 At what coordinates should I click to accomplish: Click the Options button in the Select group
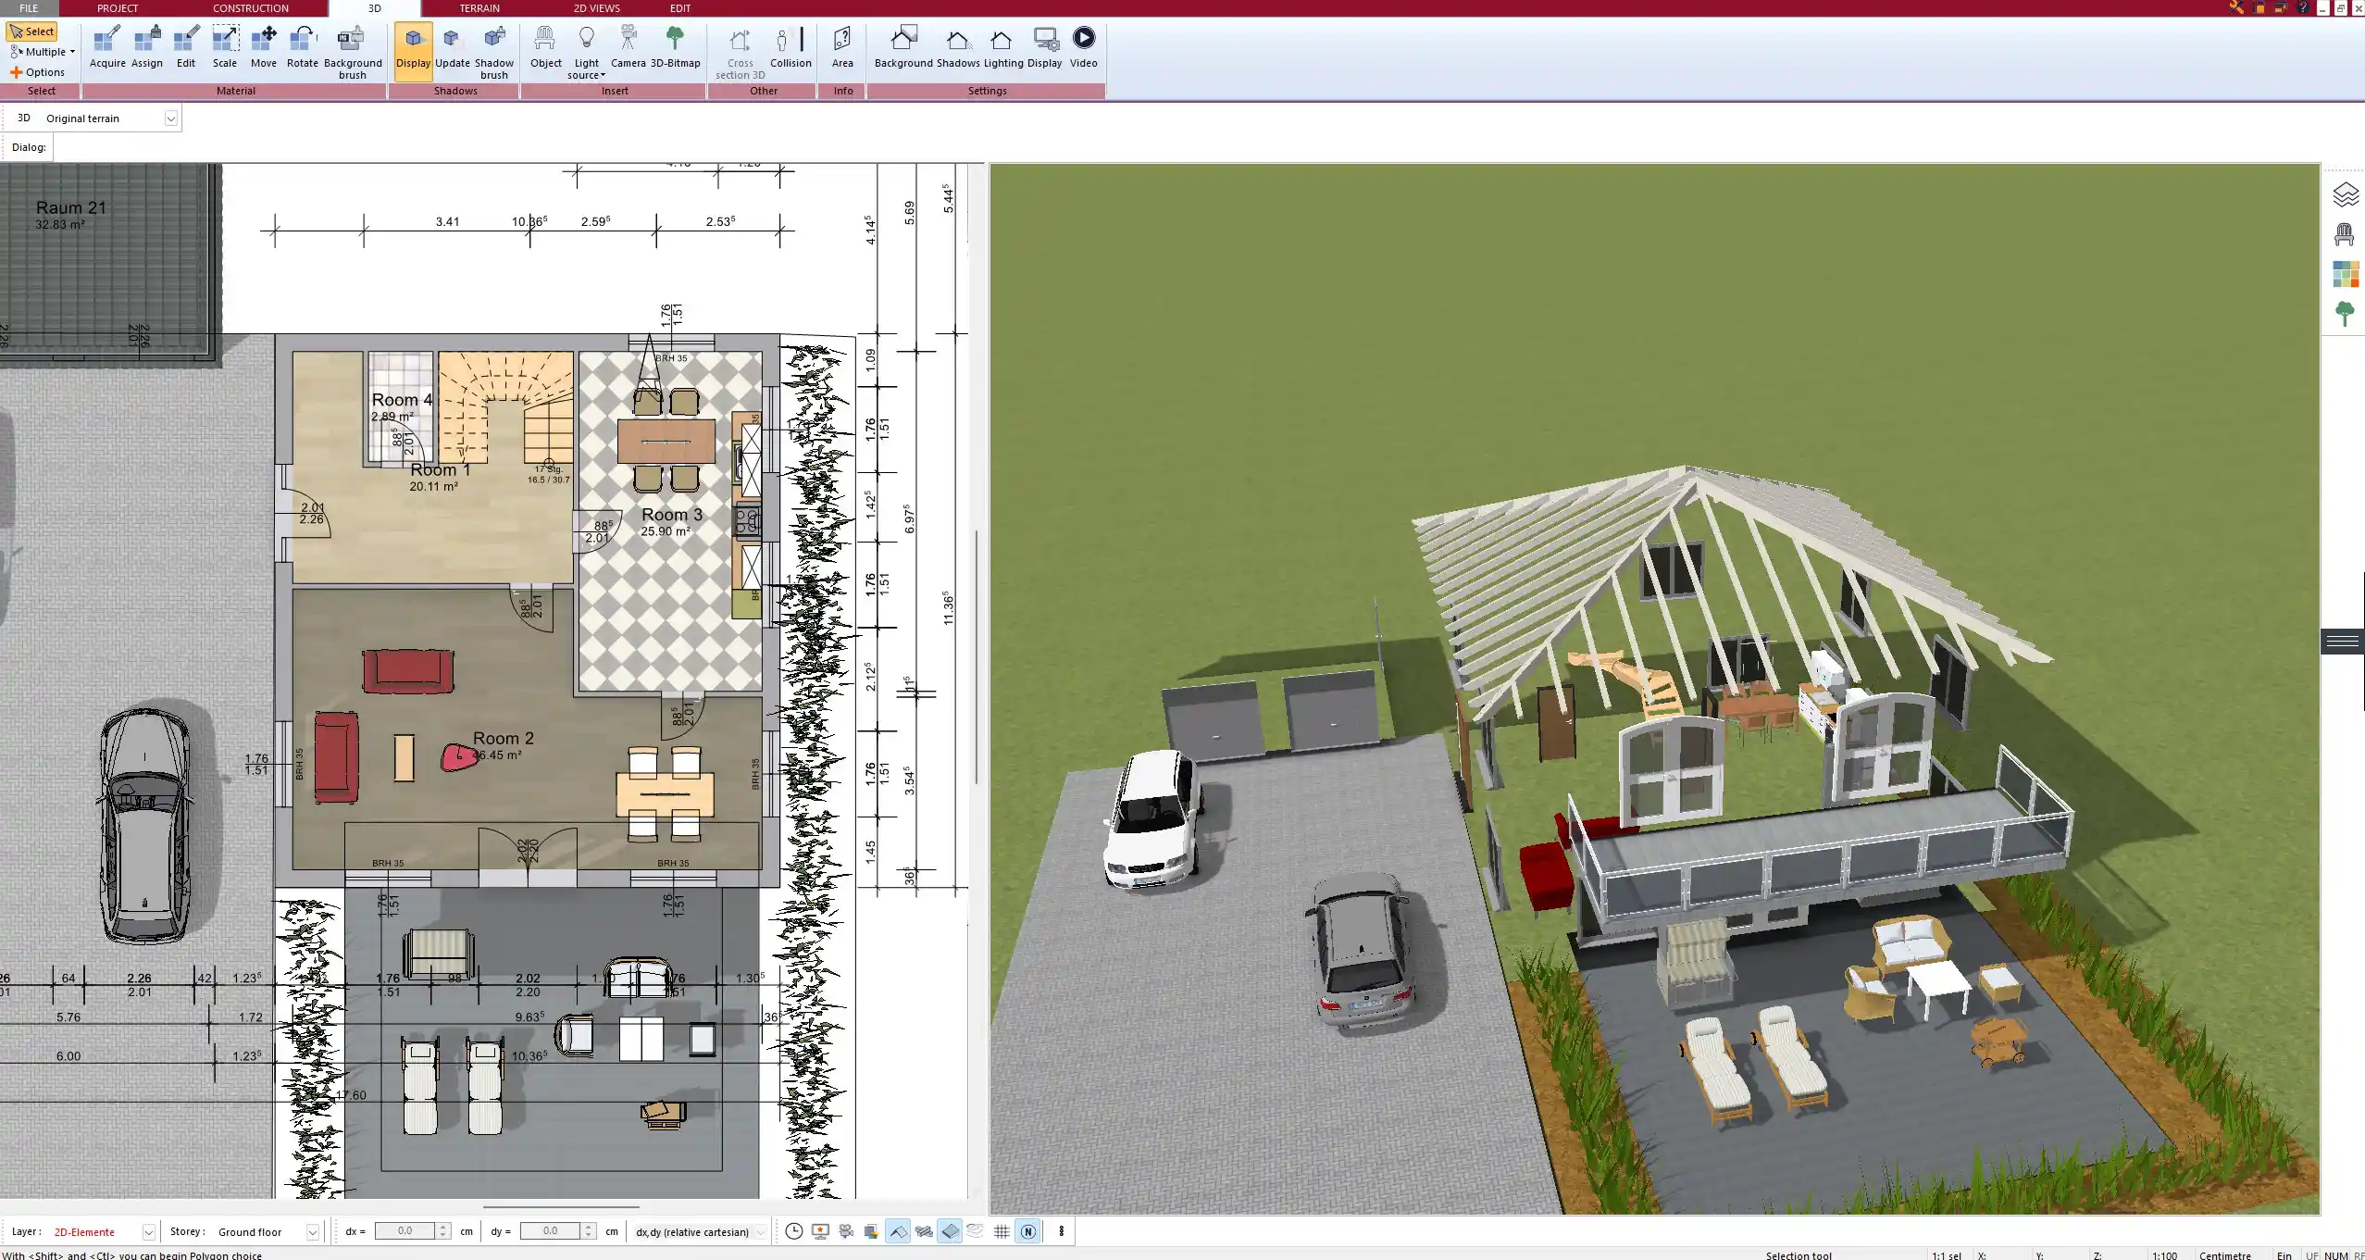click(x=40, y=71)
